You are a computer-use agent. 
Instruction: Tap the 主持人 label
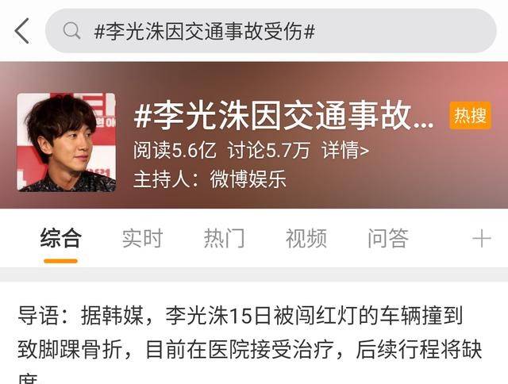[161, 179]
